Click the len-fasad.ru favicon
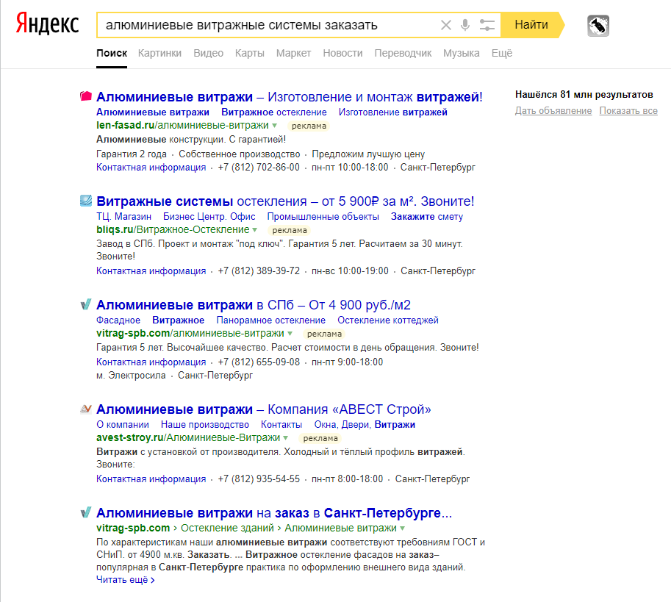This screenshot has height=602, width=671. [x=86, y=96]
